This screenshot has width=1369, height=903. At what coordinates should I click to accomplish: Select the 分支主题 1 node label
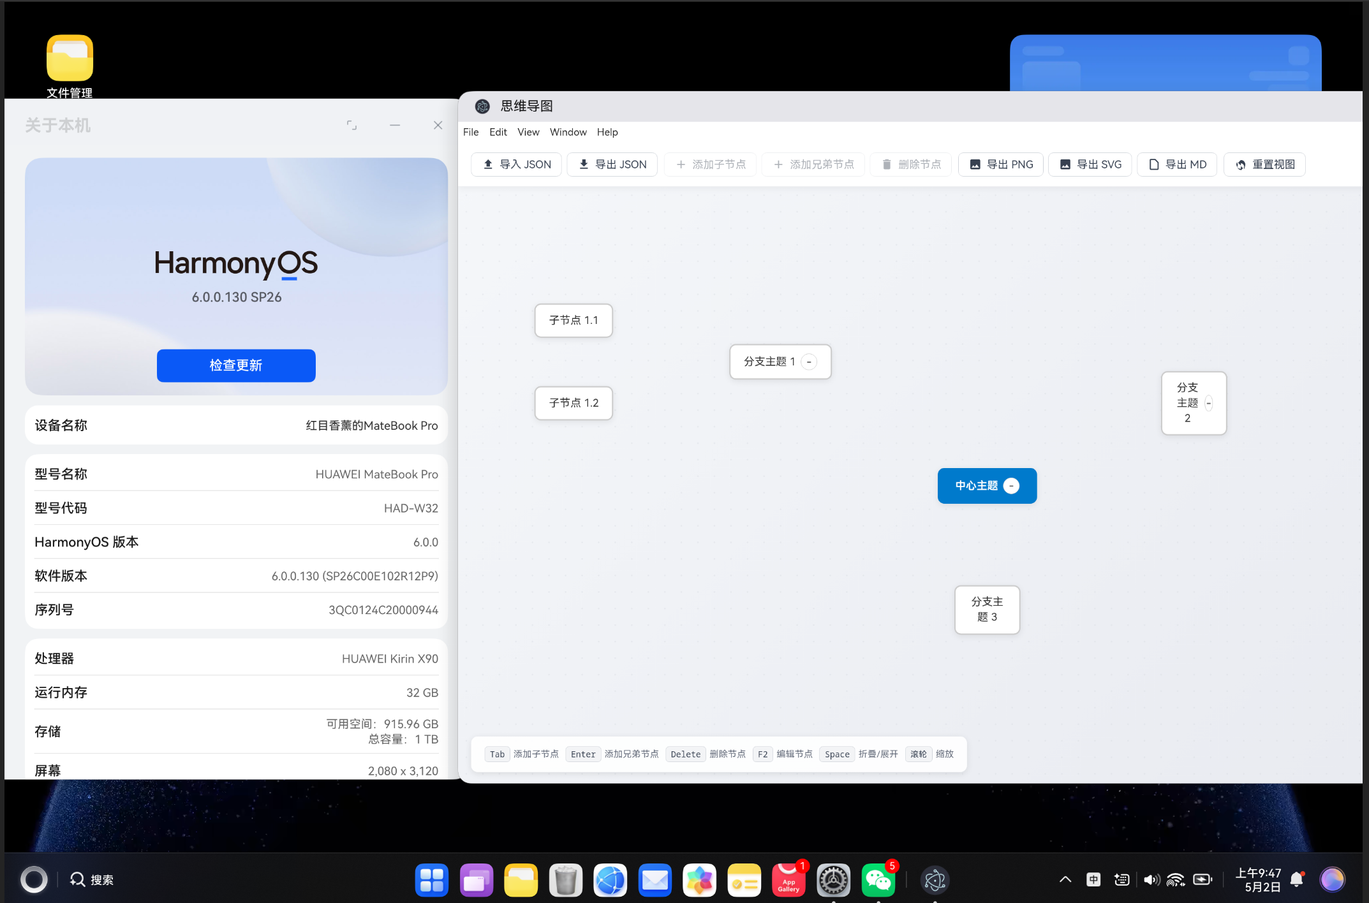[769, 362]
